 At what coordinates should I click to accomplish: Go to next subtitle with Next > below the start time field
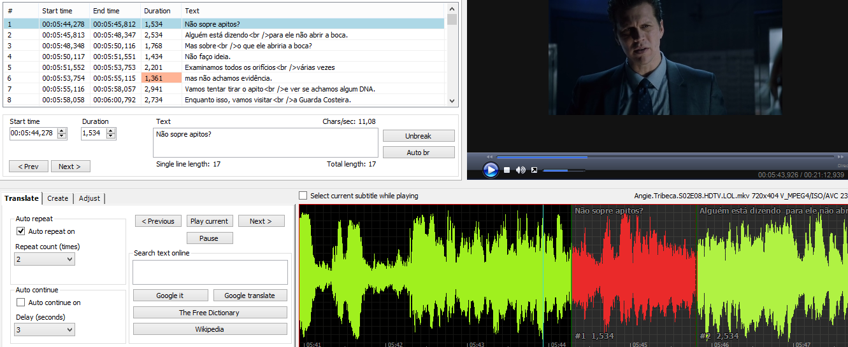click(x=70, y=167)
